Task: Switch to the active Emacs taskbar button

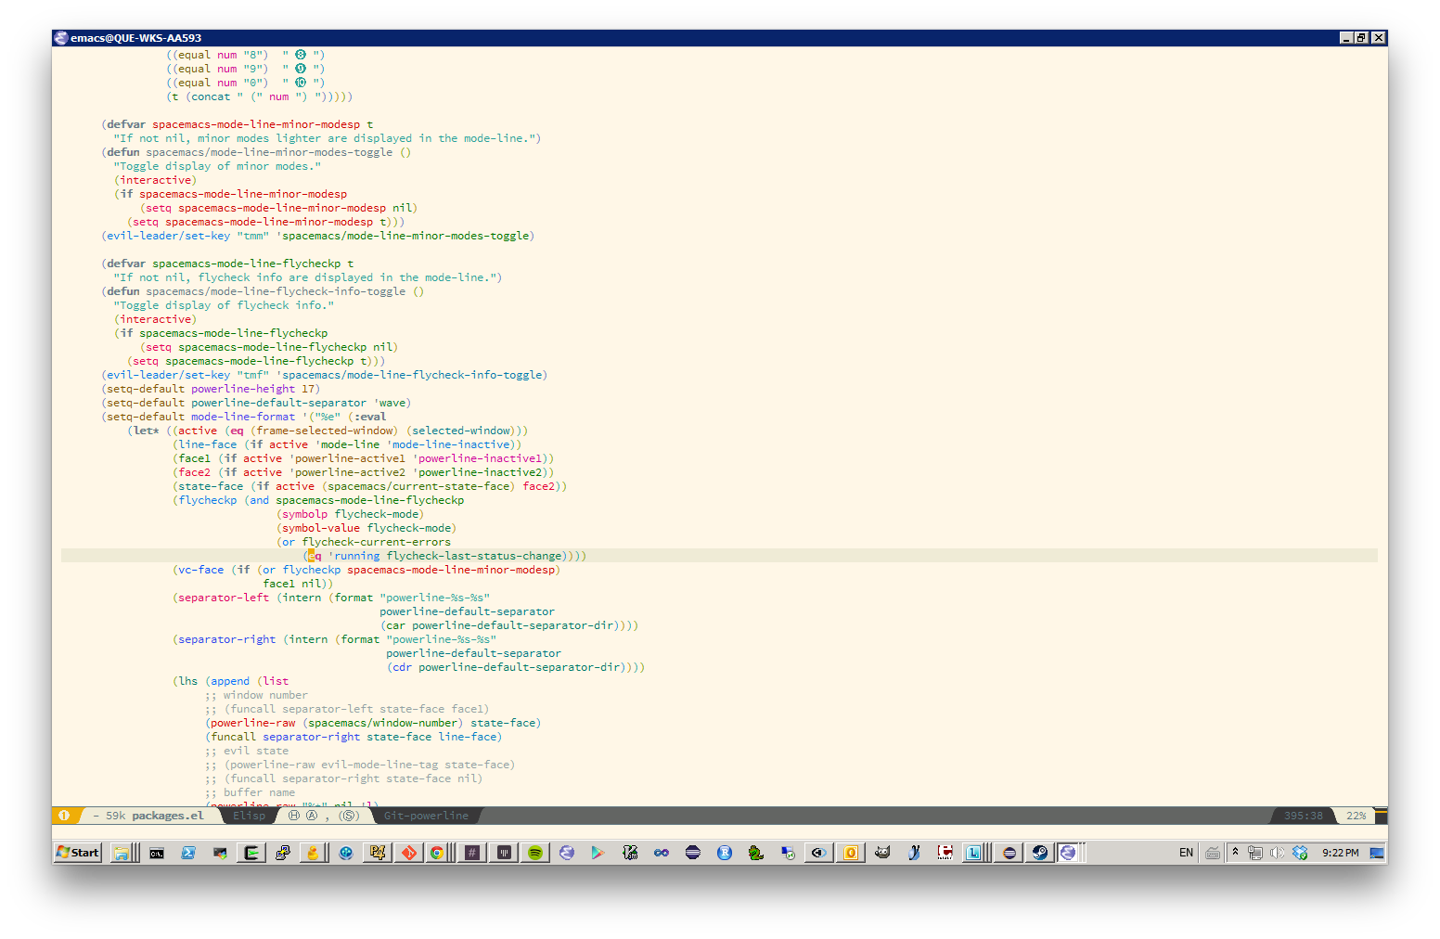Action: point(1068,852)
